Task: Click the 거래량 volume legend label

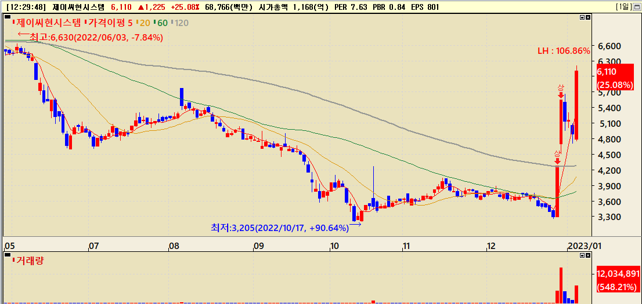Action: [28, 260]
